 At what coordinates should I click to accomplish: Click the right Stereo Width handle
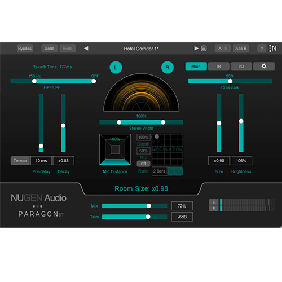(x=163, y=122)
